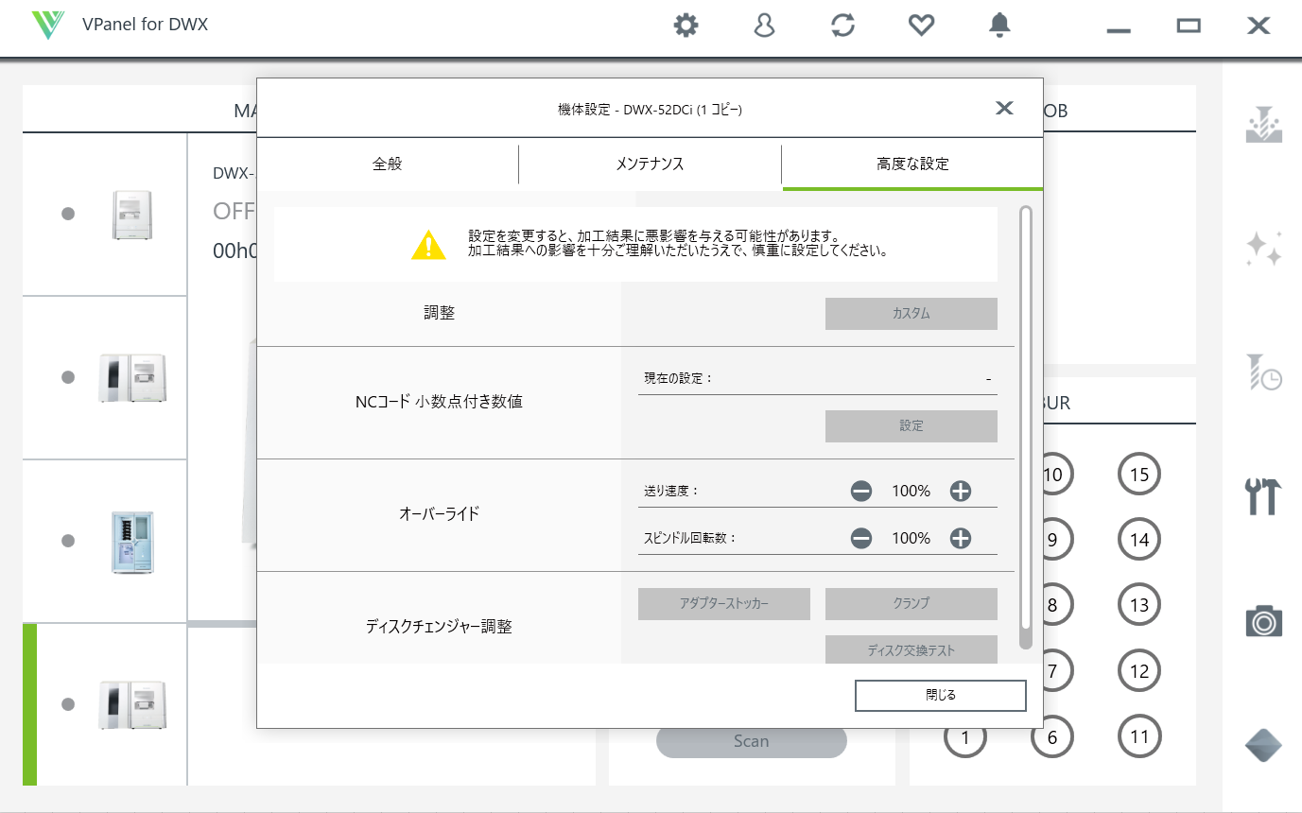The image size is (1302, 813).
Task: Click the 送り速度 100% value
Action: [x=911, y=491]
